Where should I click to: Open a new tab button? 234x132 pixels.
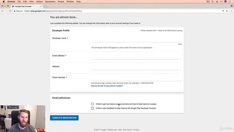(45, 7)
